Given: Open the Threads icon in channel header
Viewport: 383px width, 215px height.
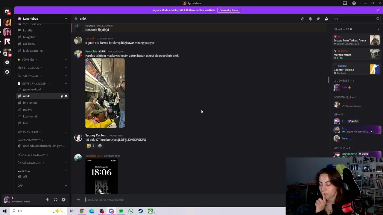Looking at the screenshot, I should tap(302, 19).
